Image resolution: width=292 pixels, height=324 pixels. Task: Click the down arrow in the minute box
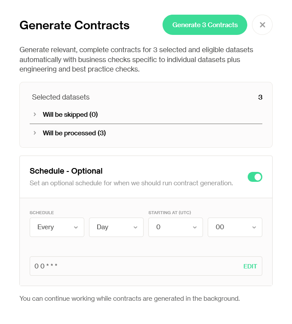pyautogui.click(x=254, y=227)
